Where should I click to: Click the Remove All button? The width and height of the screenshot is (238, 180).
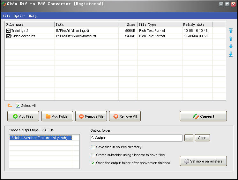point(125,116)
